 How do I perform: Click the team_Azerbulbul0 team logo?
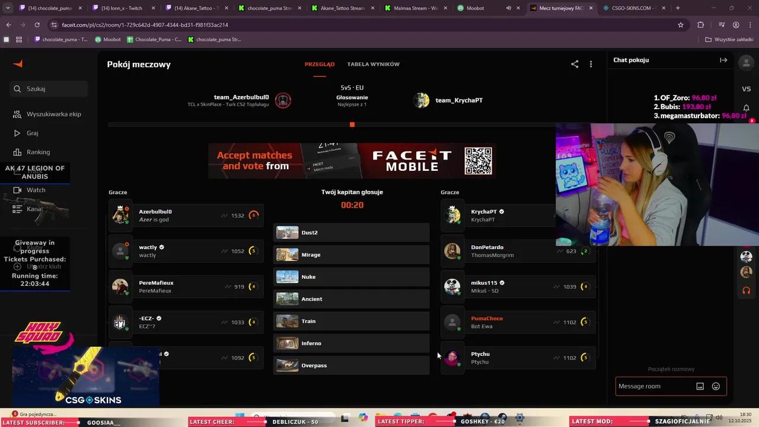283,100
